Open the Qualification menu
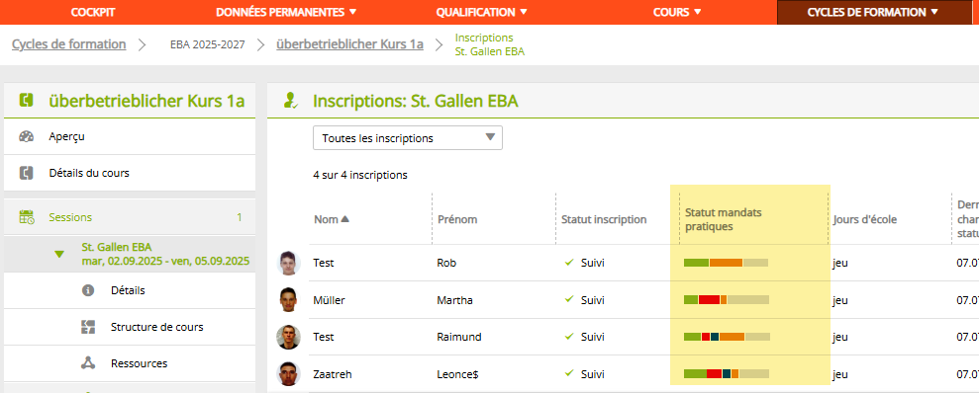Screen dimensions: 979x393 click(481, 12)
